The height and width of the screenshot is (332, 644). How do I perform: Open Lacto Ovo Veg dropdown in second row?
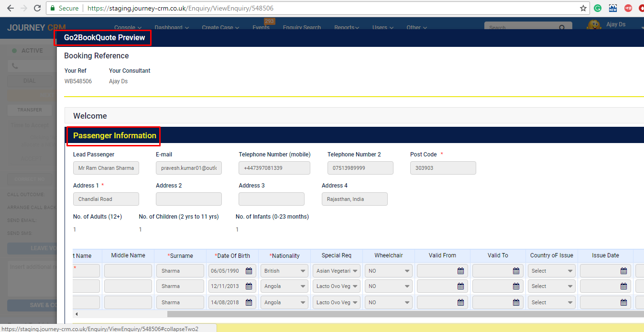pyautogui.click(x=337, y=286)
